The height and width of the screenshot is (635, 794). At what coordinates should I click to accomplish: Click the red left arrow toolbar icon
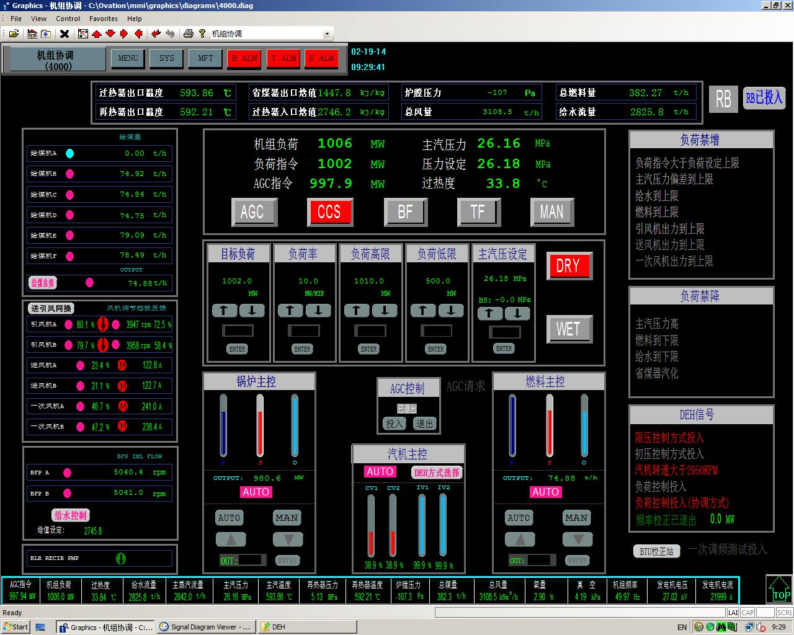point(138,33)
